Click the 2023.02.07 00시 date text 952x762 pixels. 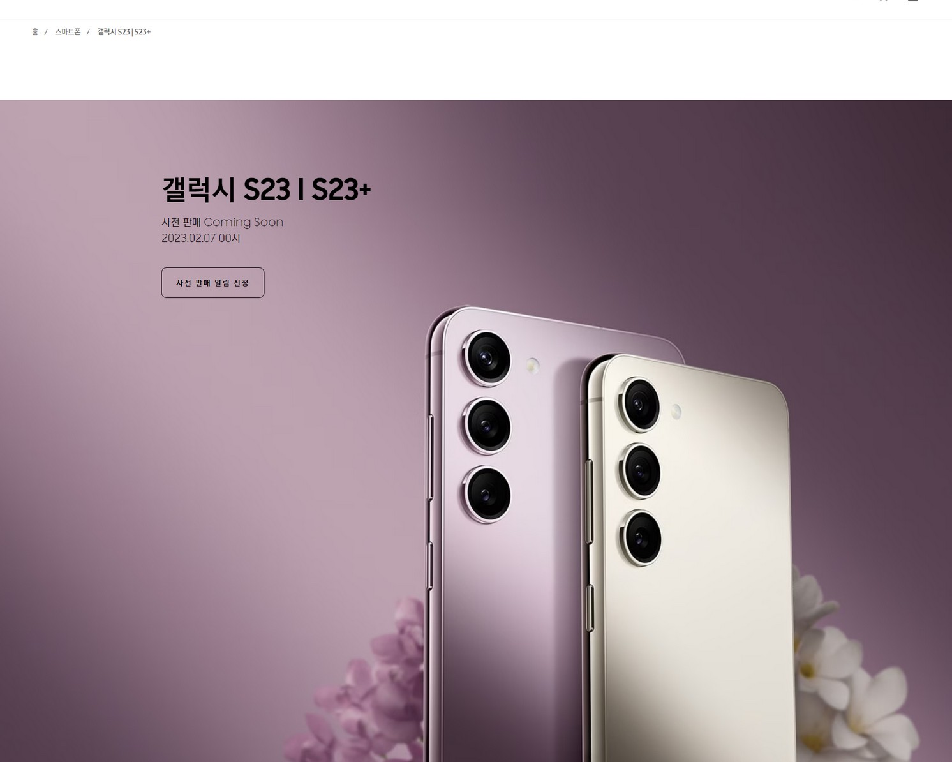(x=201, y=238)
